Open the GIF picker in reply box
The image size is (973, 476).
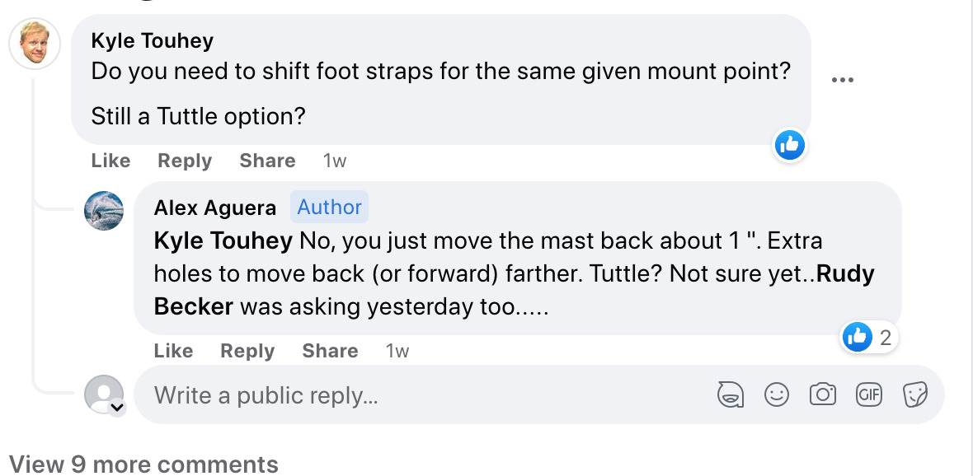click(x=869, y=395)
